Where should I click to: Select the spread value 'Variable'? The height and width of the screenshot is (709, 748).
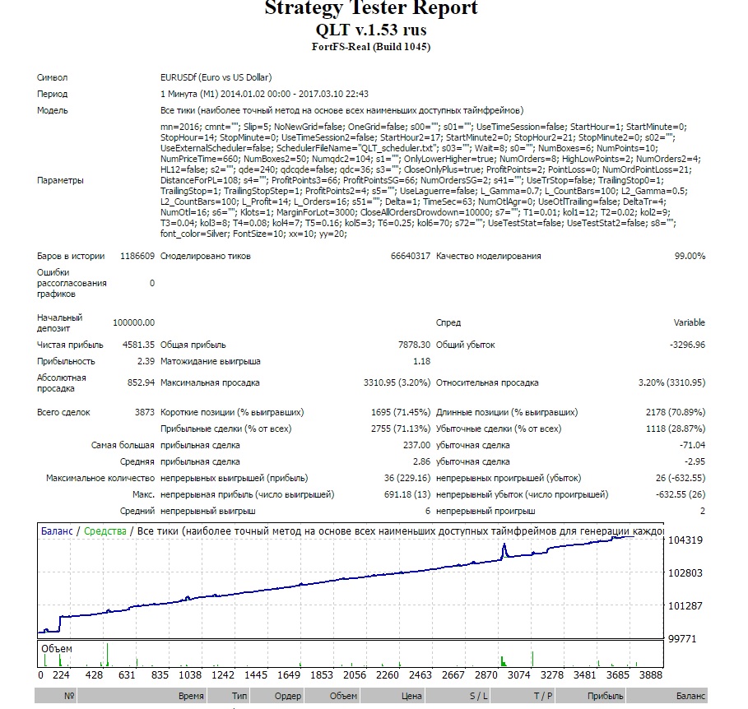click(690, 322)
